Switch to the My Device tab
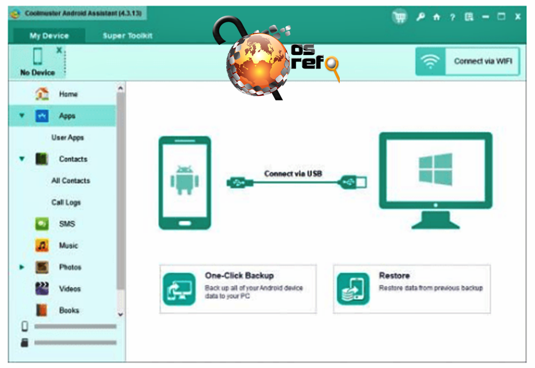The image size is (535, 368). 49,36
